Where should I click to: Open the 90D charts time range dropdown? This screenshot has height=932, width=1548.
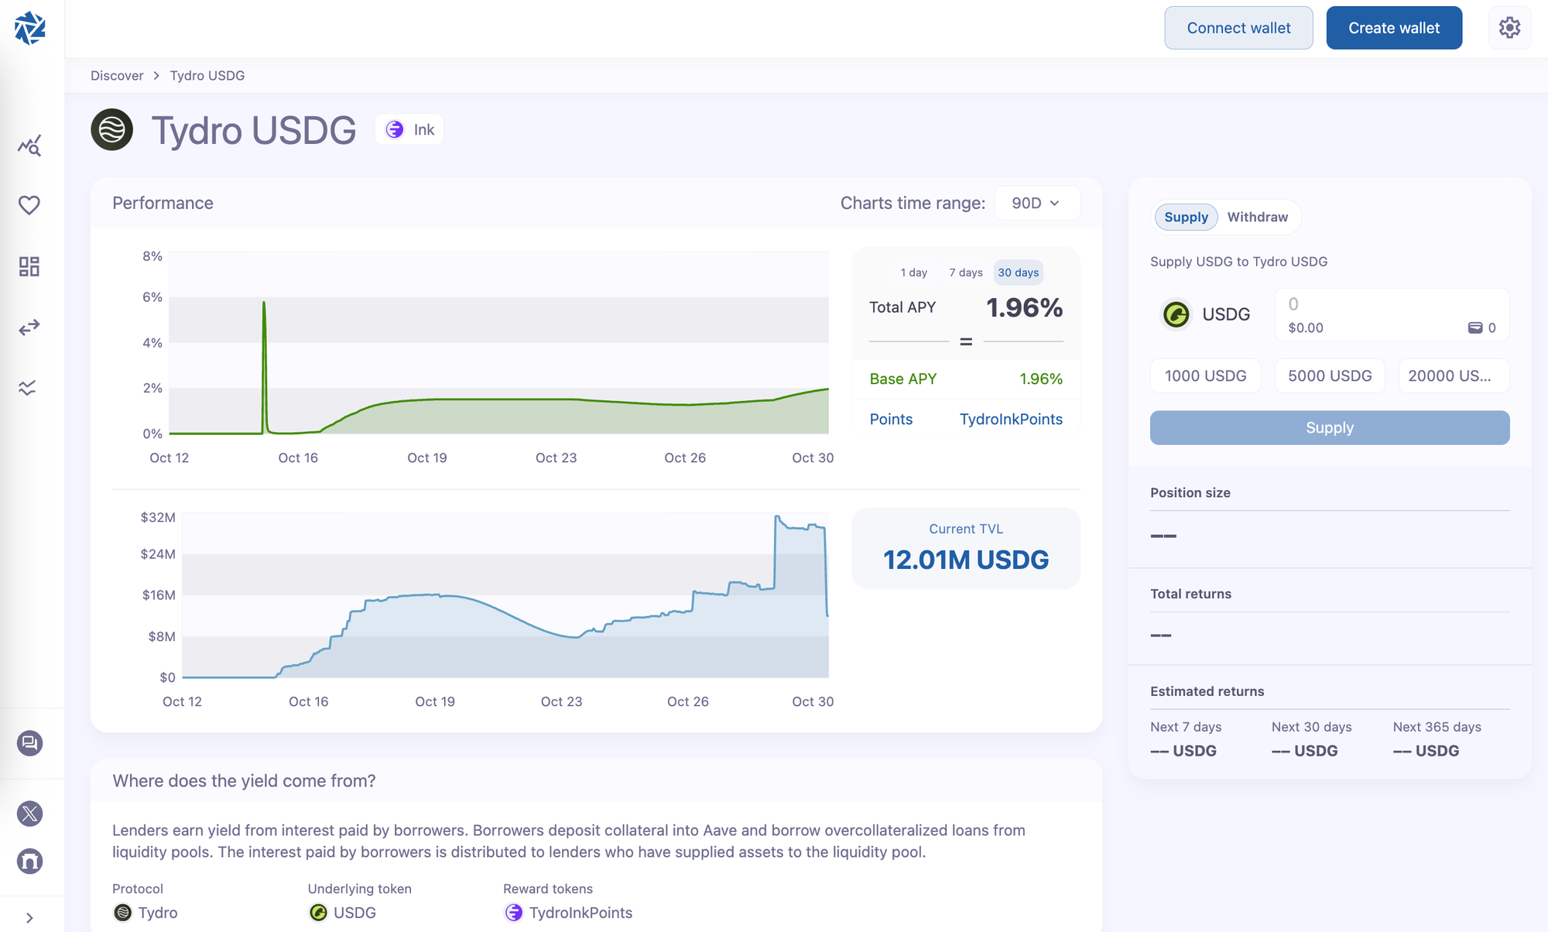pos(1036,203)
